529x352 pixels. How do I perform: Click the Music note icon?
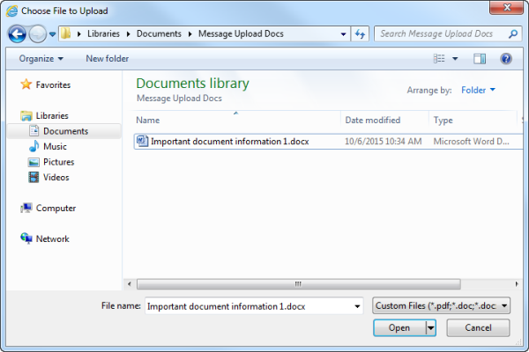[34, 146]
